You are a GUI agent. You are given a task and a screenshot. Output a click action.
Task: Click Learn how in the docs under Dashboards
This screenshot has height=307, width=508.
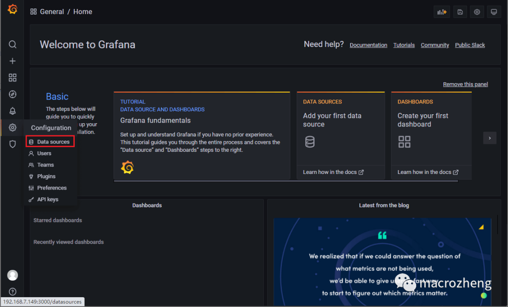[428, 172]
